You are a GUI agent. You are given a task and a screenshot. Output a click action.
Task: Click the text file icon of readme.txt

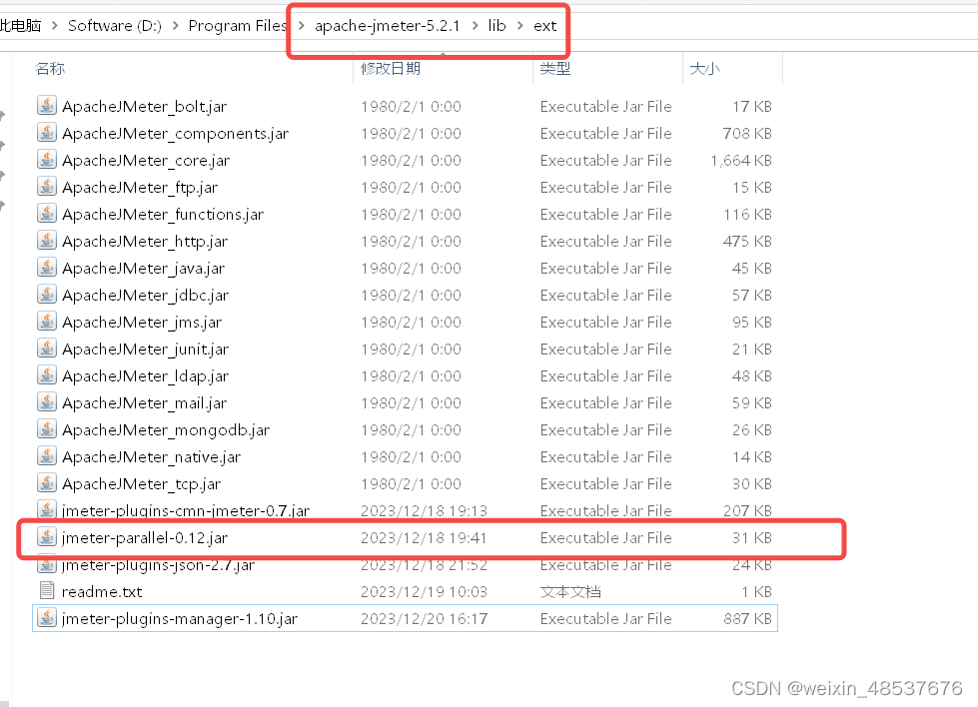tap(47, 590)
